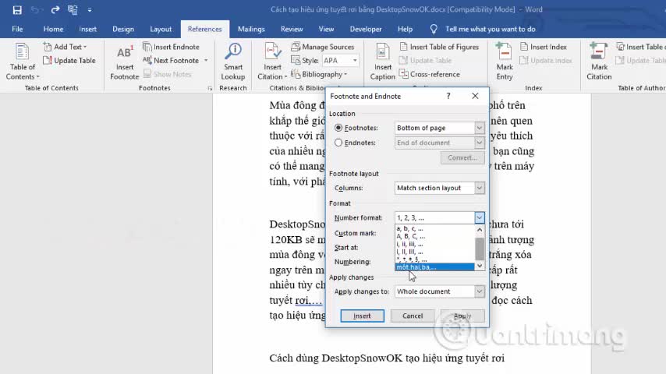666x374 pixels.
Task: Click Insert Index
Action: coord(544,47)
